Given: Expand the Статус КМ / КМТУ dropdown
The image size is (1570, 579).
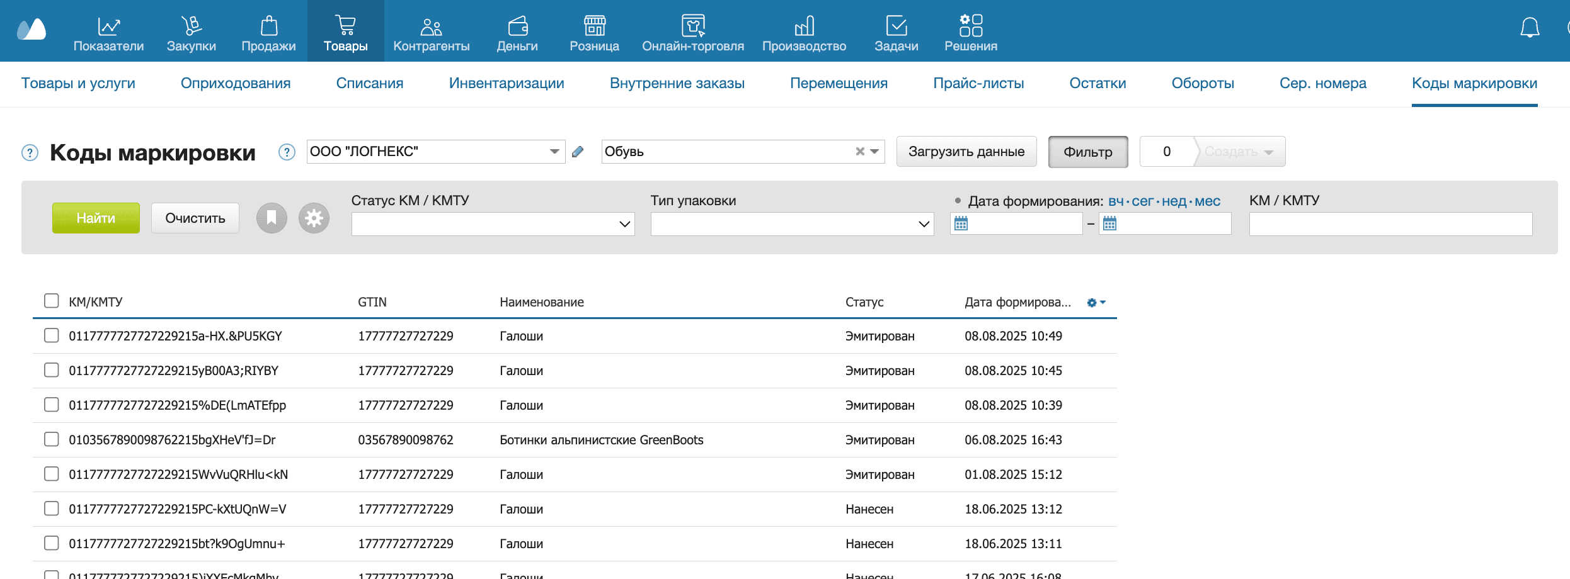Looking at the screenshot, I should [493, 224].
